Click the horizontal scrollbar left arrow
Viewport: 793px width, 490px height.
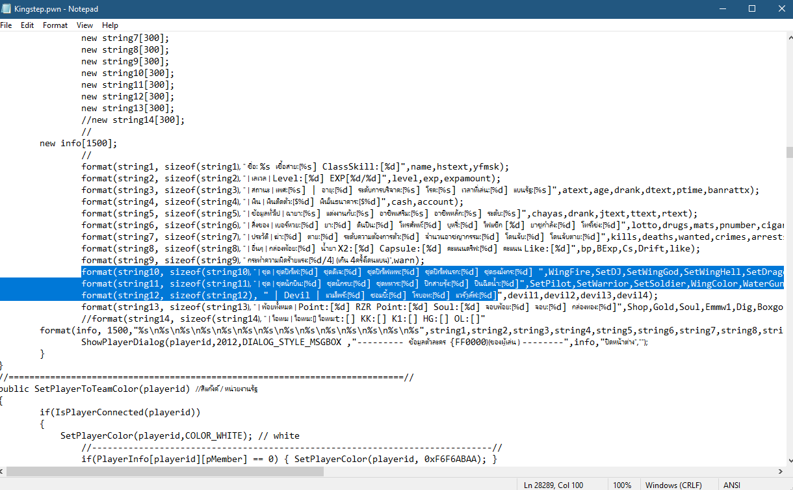4,472
